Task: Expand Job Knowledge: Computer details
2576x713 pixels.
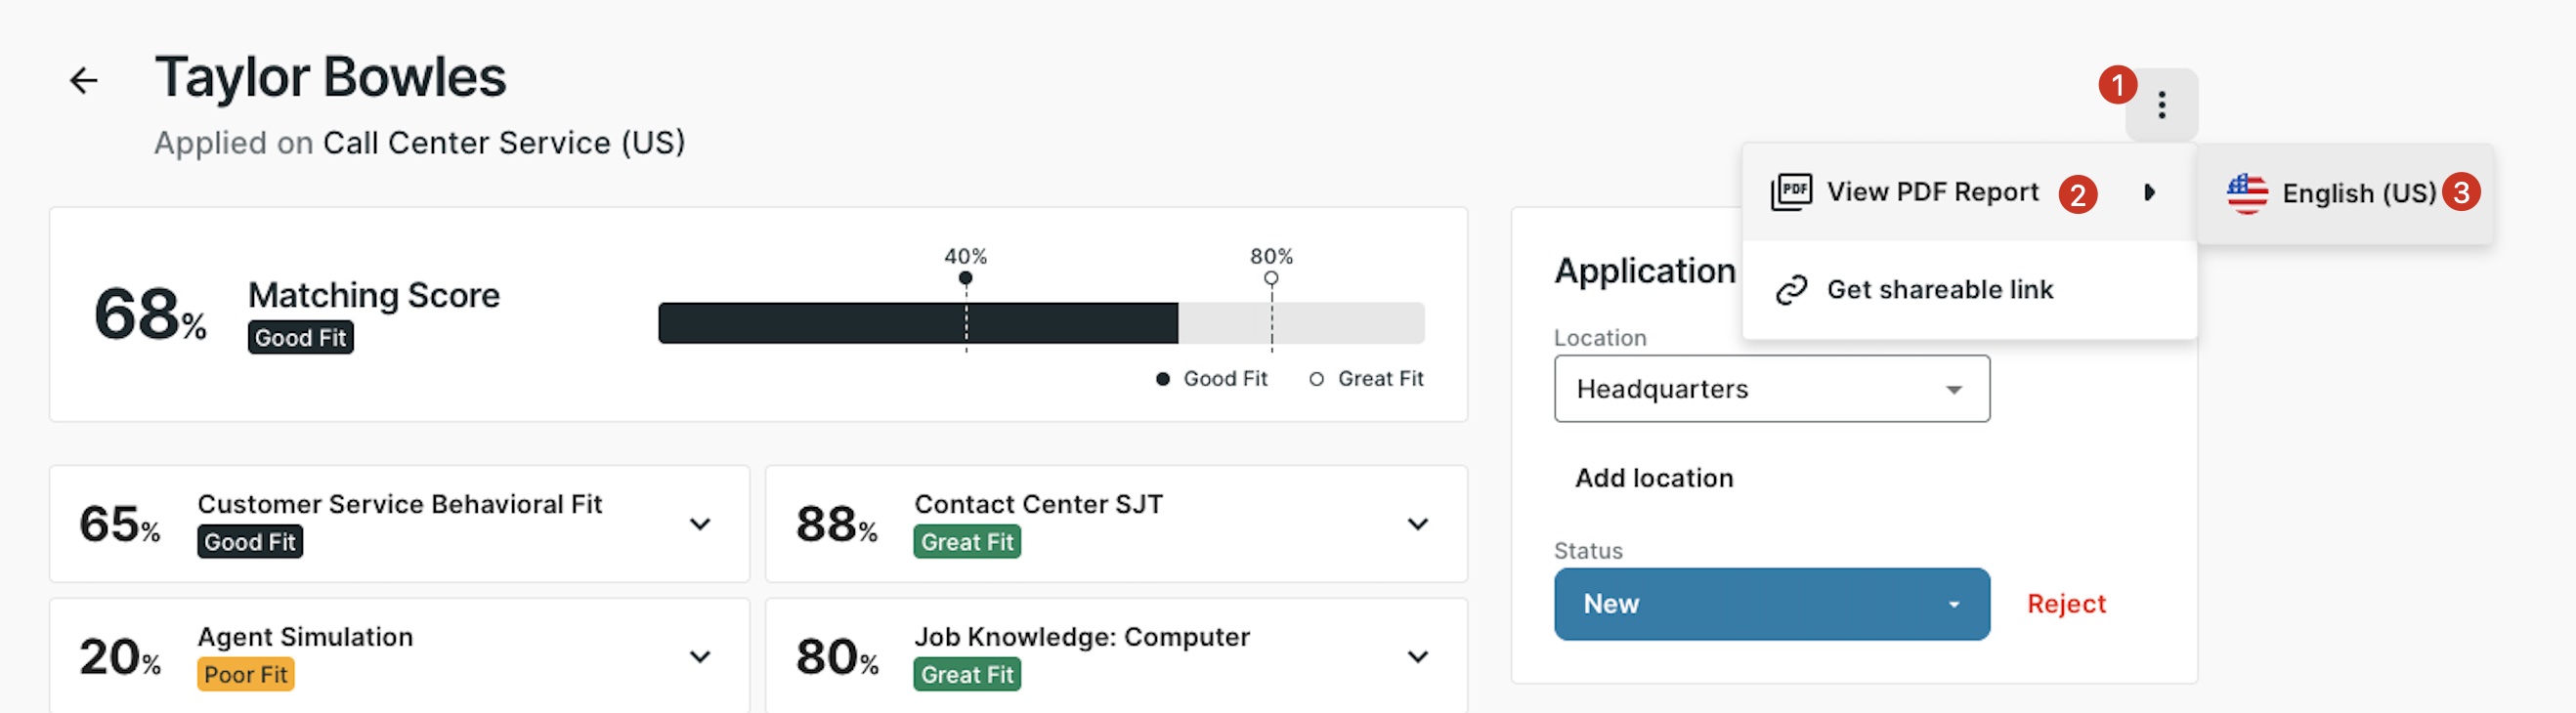Action: 1417,657
